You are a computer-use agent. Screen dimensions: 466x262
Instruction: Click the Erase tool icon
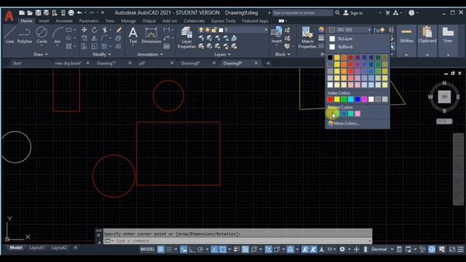pyautogui.click(x=119, y=30)
